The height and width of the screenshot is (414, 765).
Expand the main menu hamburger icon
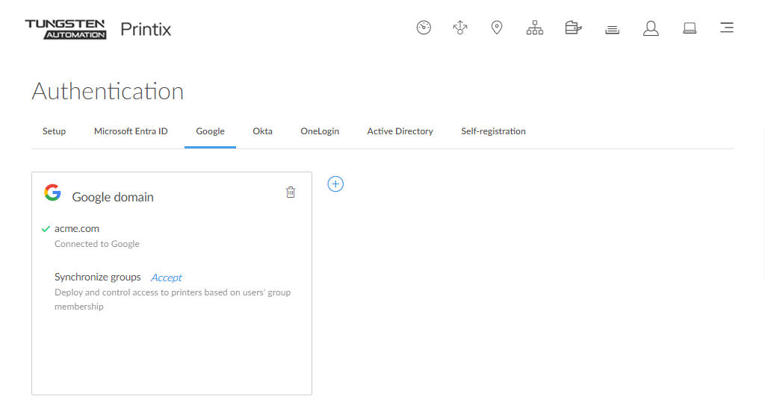point(726,28)
